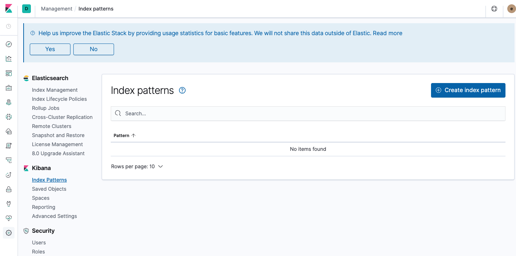Open the user avatar 'e' menu

click(x=511, y=9)
